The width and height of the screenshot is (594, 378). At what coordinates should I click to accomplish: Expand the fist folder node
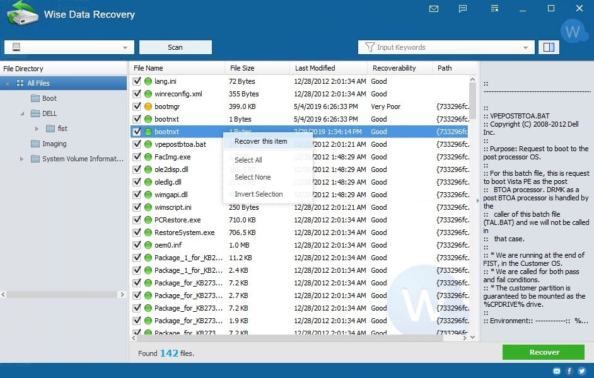click(37, 129)
